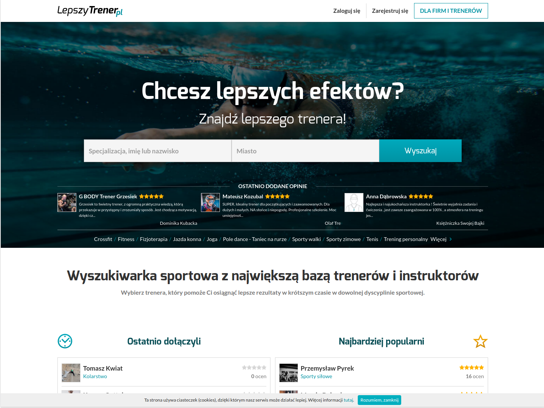This screenshot has height=408, width=544.
Task: Open the Crossfit category link
Action: [103, 239]
